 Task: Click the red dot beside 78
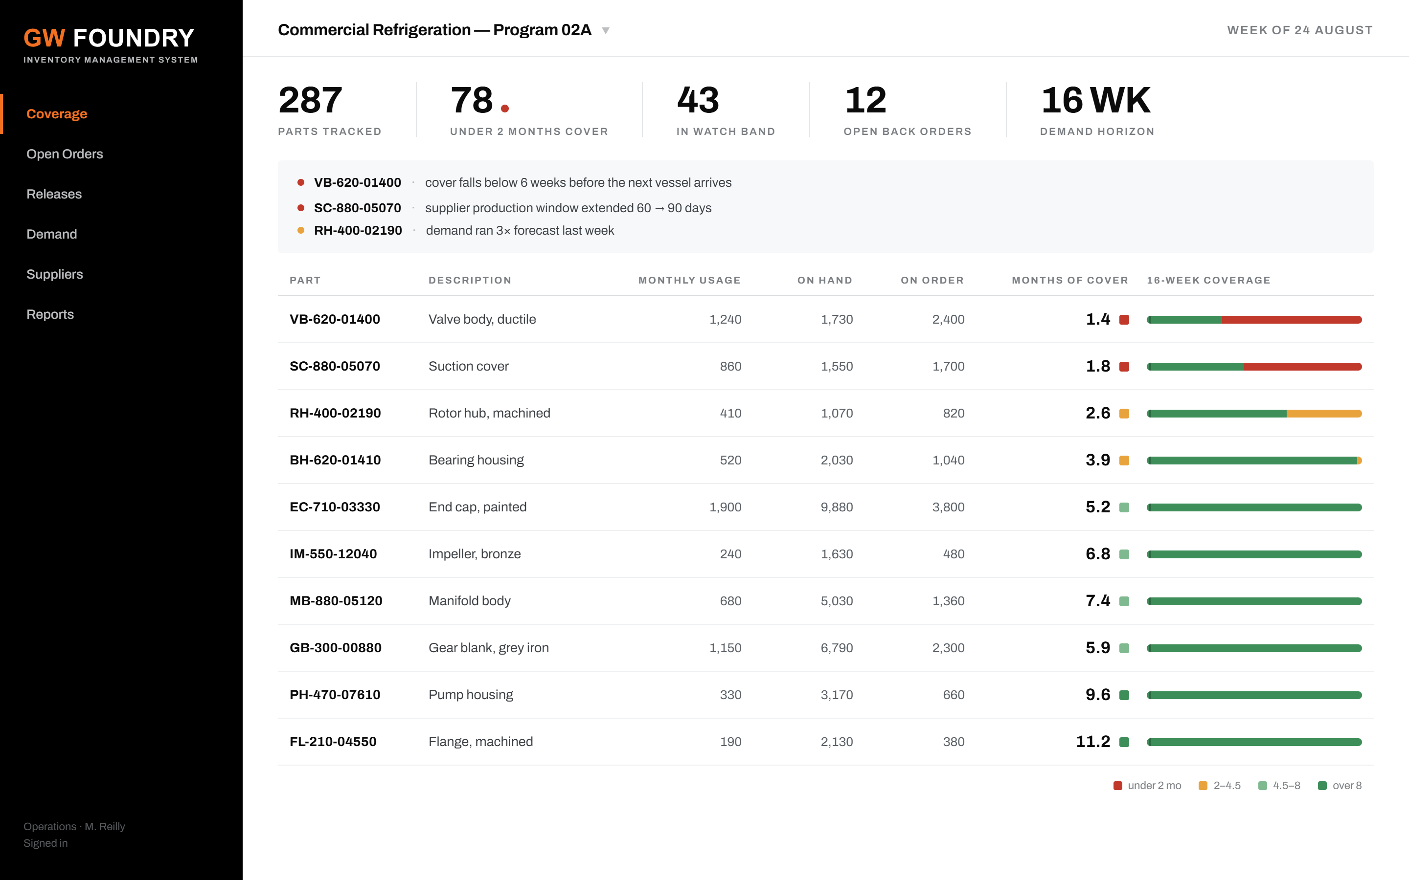click(505, 108)
